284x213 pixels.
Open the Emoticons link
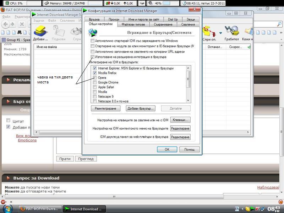27,140
